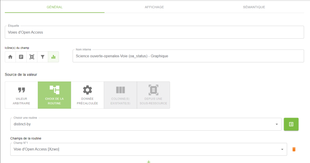Click the distinct-by routine value
Viewport: 310px width, 163px height.
point(22,124)
